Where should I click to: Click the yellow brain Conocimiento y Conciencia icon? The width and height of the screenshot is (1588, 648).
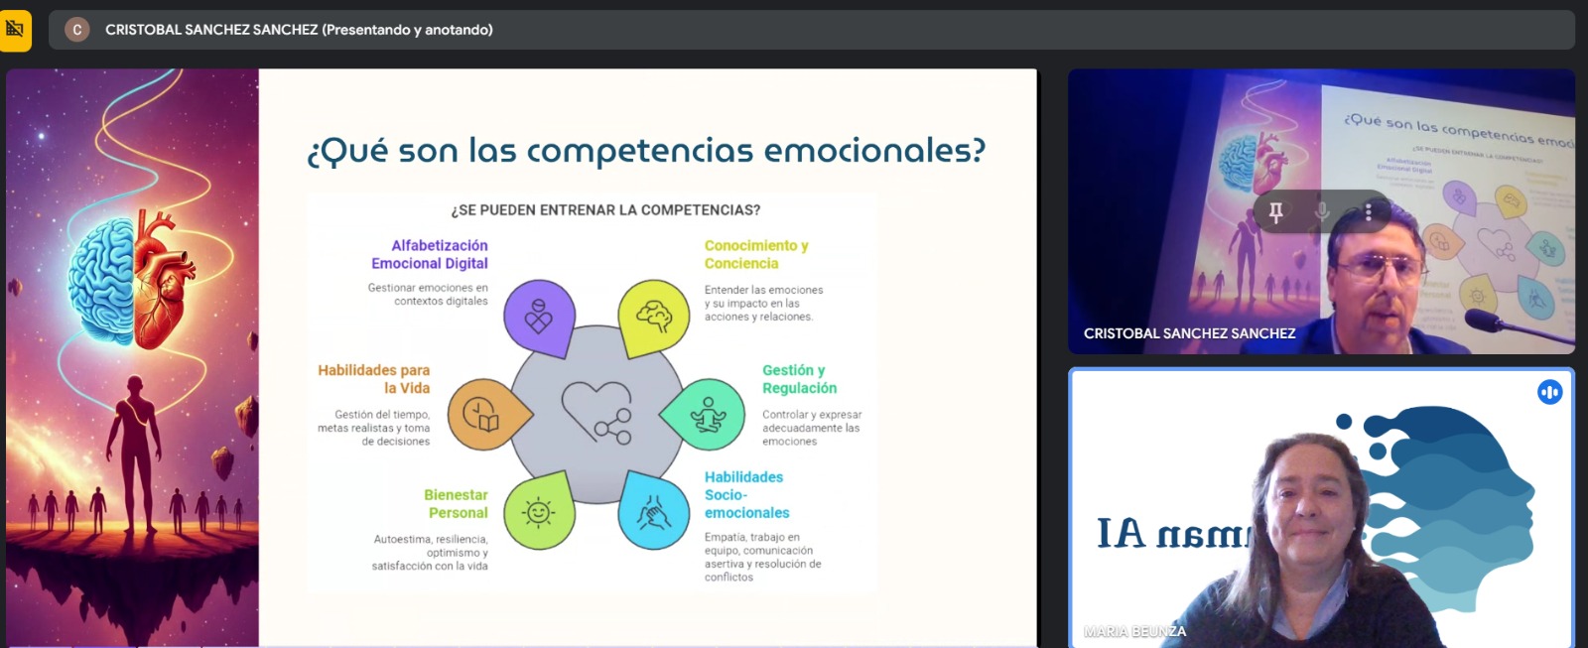pyautogui.click(x=654, y=318)
